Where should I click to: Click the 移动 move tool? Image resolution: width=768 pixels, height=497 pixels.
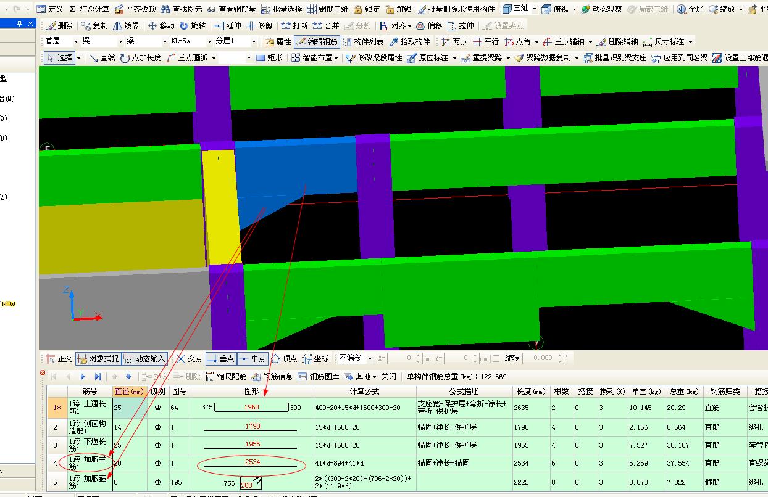click(161, 26)
